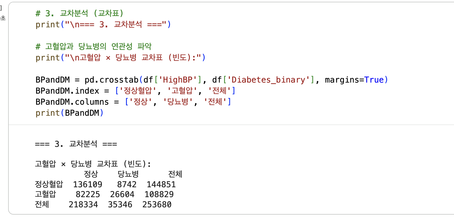Click the print(BPandDM) statement

coord(69,113)
